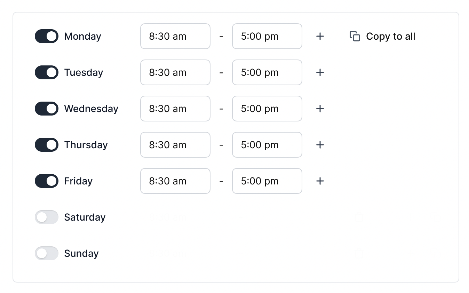Toggle Wednesday off
This screenshot has height=293, width=469.
(46, 109)
